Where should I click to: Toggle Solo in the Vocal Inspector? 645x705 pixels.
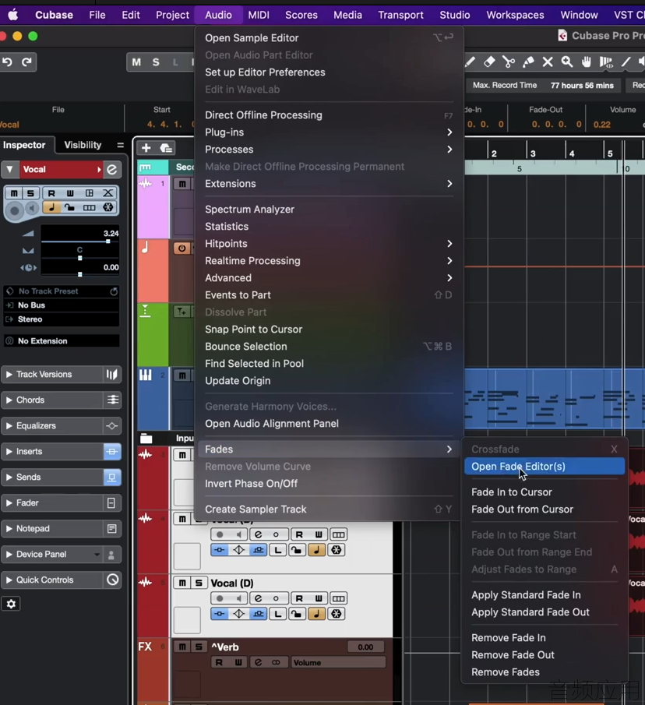click(30, 193)
